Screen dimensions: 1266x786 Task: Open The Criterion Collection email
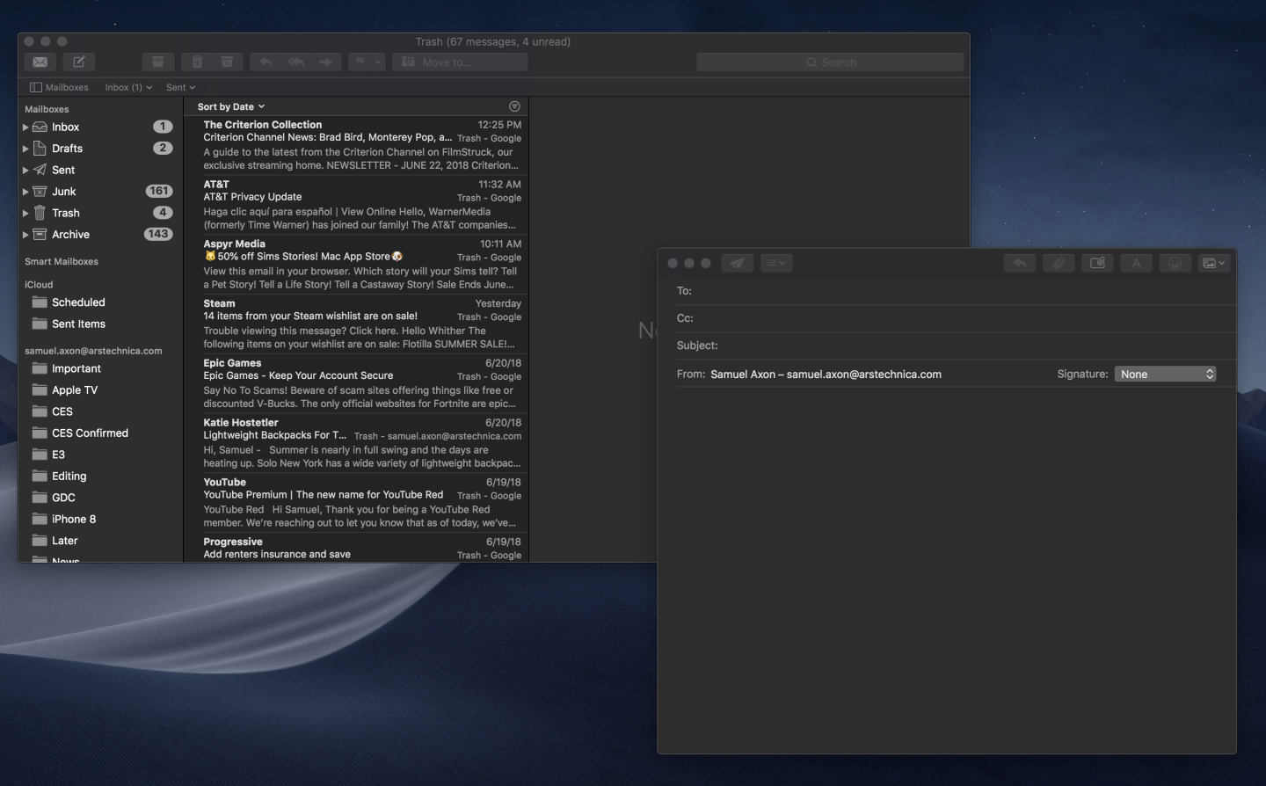(x=357, y=145)
